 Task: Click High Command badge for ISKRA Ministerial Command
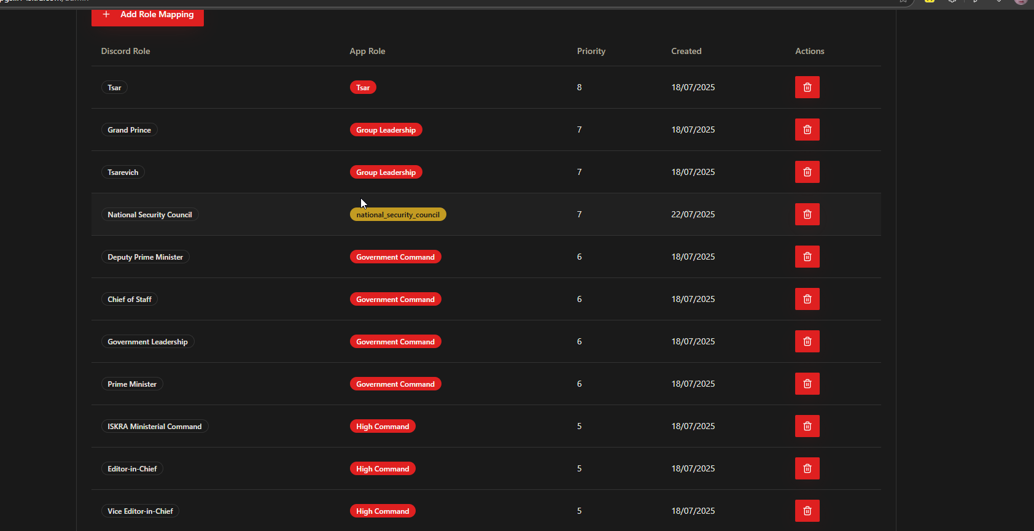pos(383,426)
